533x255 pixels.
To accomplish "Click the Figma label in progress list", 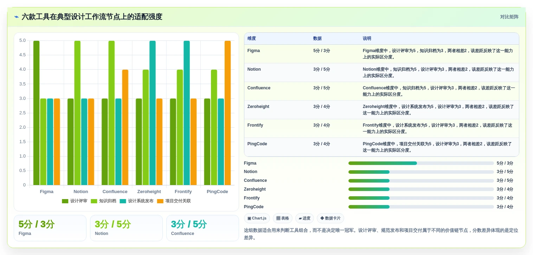I will pos(250,163).
